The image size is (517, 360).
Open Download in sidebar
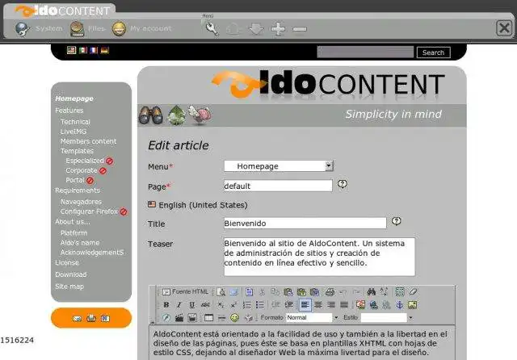(x=71, y=274)
